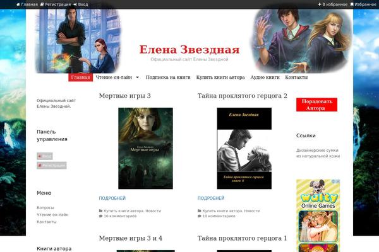
Task: Follow ПОДРОБНЕЙ link under Мертвые игры 3
Action: tap(112, 198)
